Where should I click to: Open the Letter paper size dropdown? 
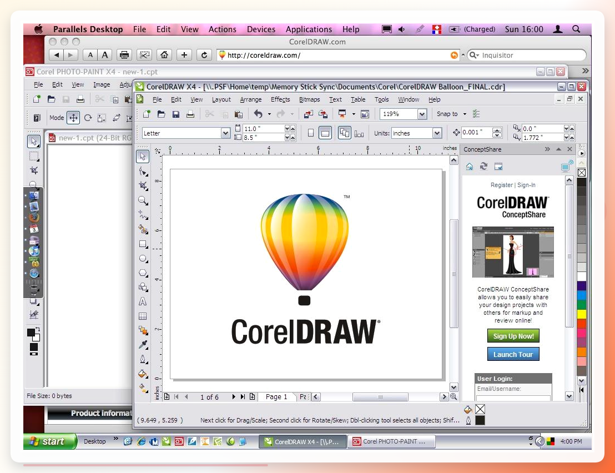[x=225, y=133]
